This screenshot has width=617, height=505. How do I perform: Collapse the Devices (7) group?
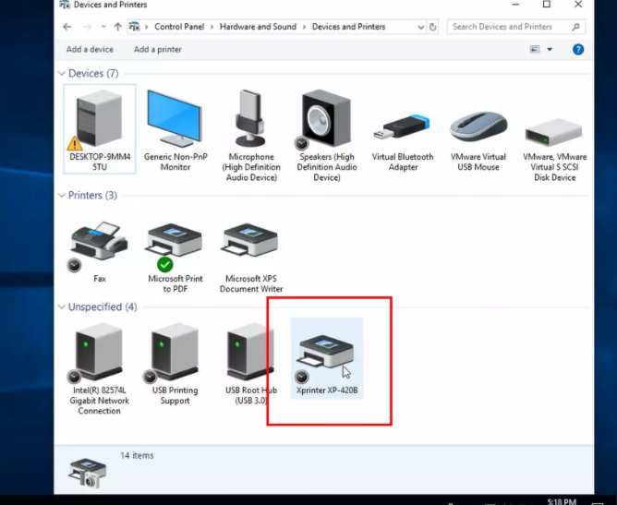pyautogui.click(x=62, y=74)
